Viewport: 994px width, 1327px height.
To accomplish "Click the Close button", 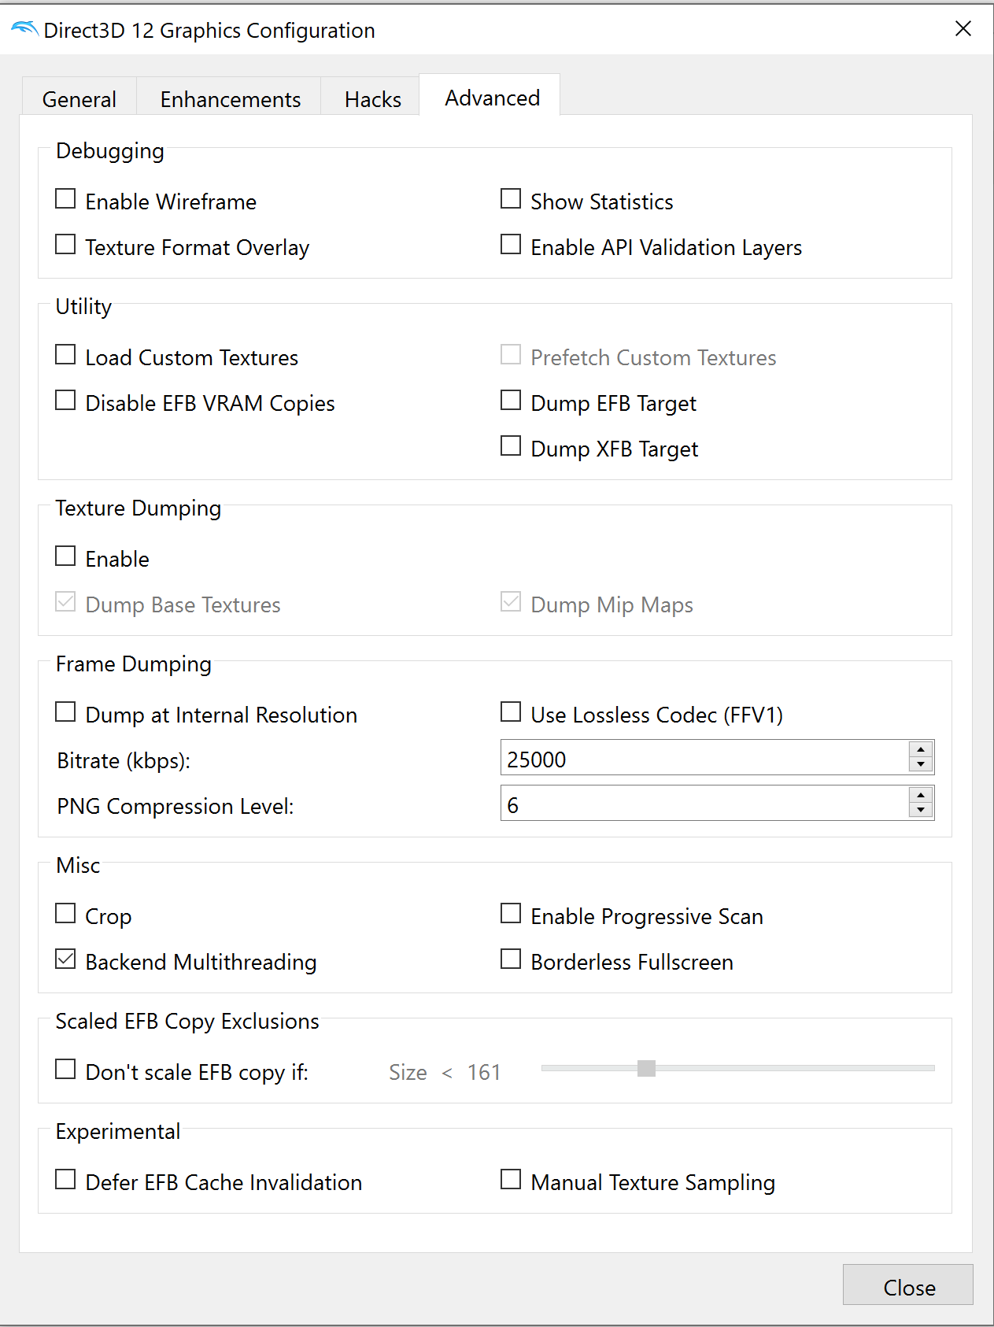I will [908, 1284].
